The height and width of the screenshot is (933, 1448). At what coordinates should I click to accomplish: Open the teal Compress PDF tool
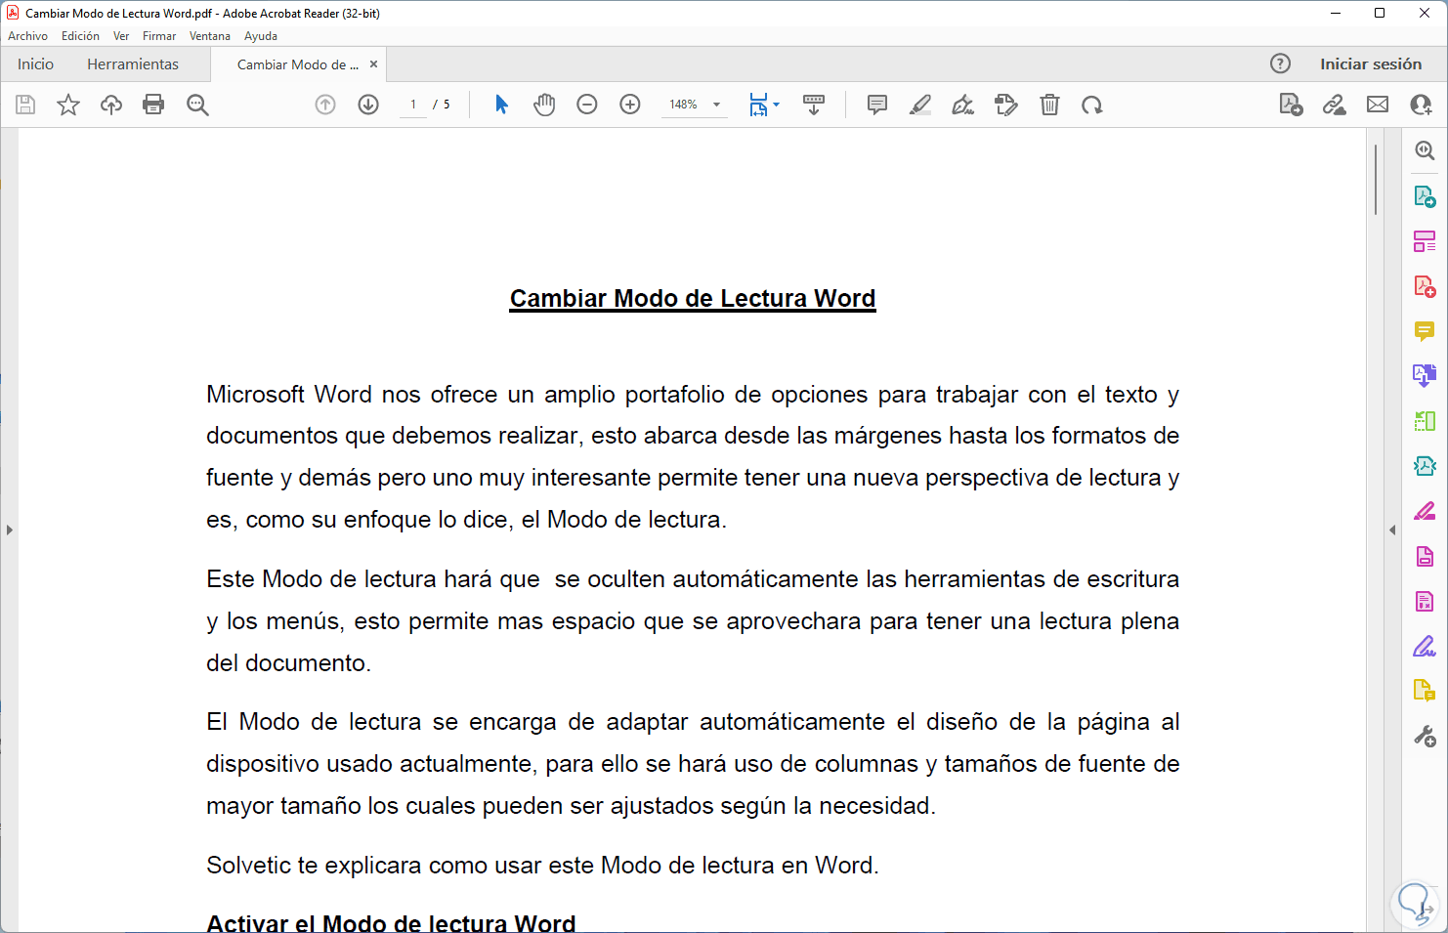1426,466
